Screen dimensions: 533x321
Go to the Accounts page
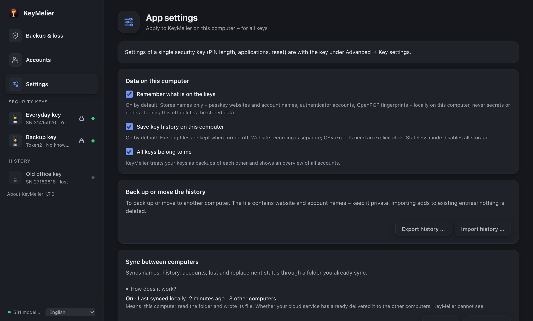coord(51,60)
